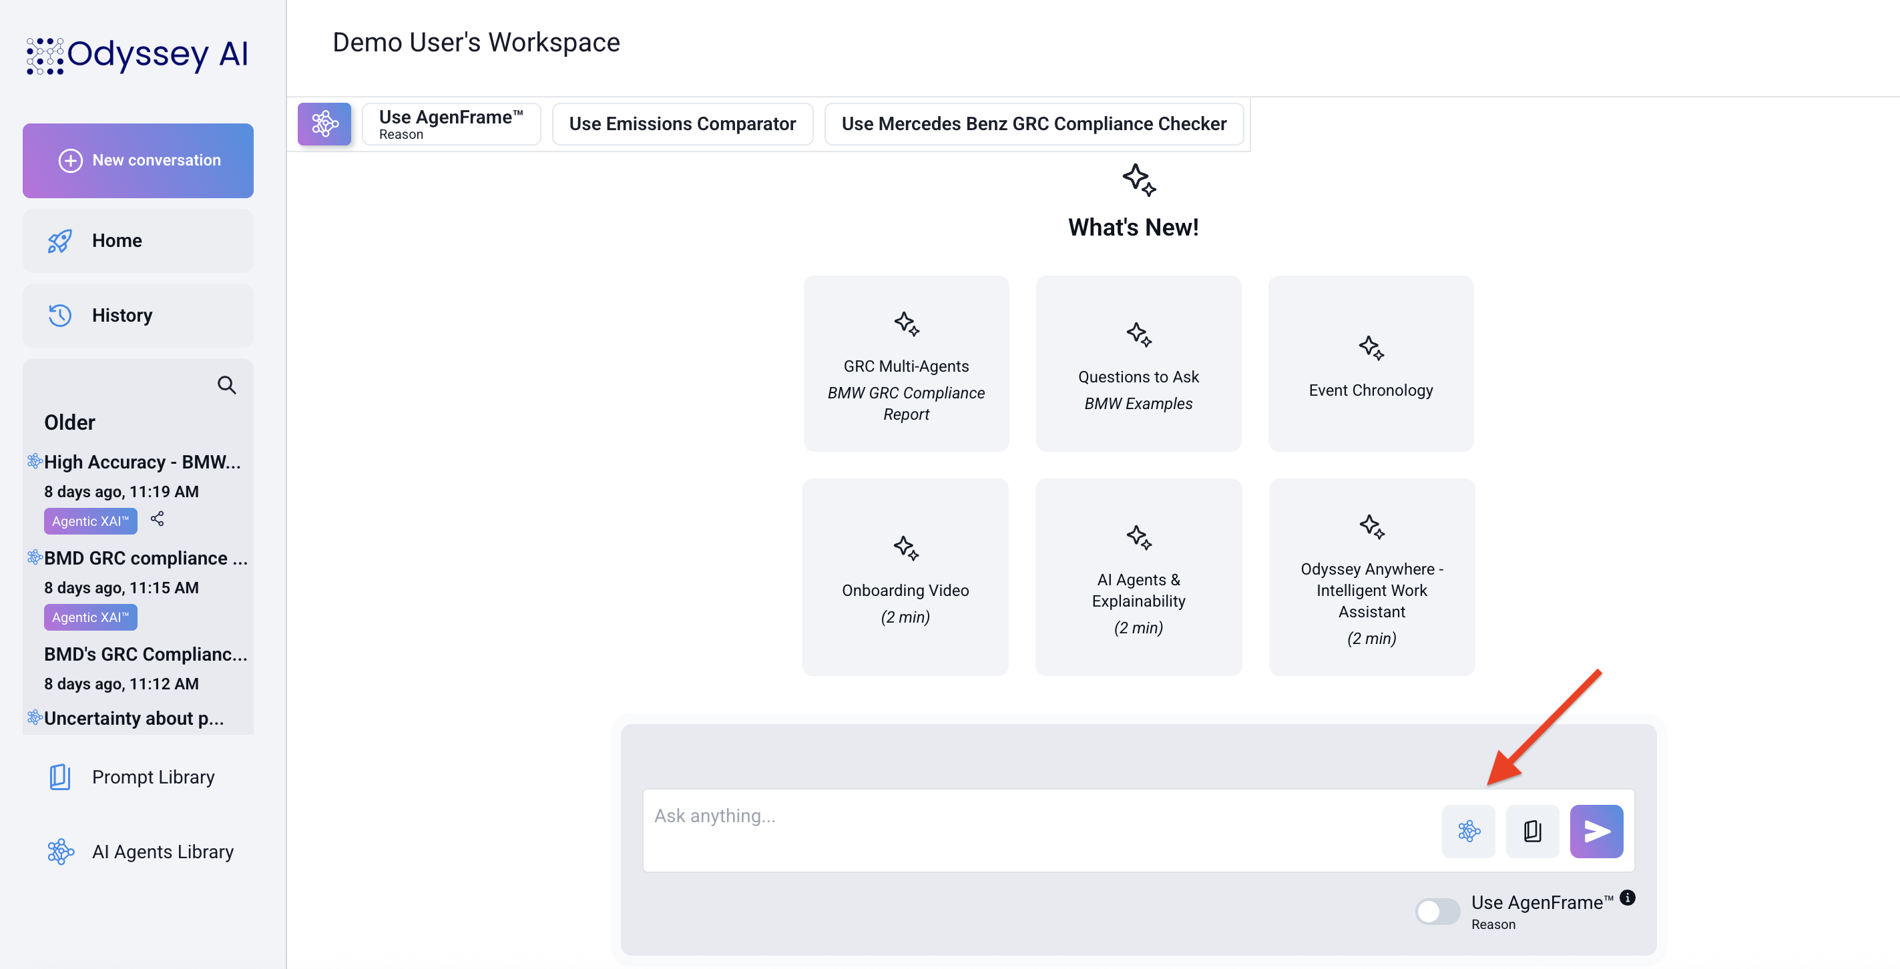Click the Odyssey AI logo
This screenshot has width=1900, height=969.
138,55
